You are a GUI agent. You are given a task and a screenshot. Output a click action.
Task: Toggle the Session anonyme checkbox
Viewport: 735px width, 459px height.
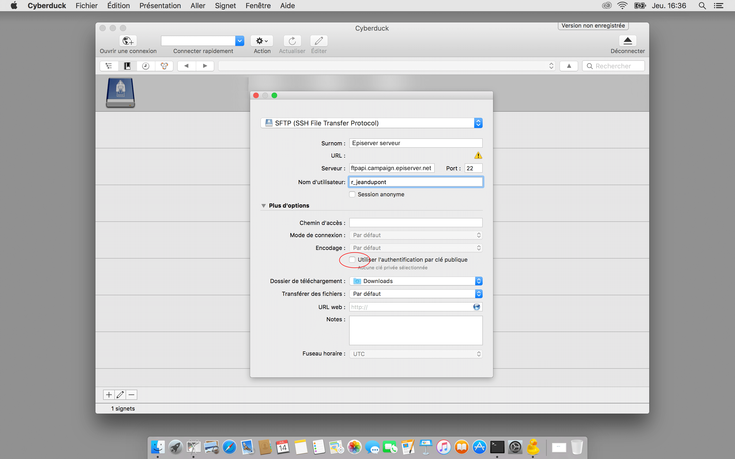coord(352,194)
